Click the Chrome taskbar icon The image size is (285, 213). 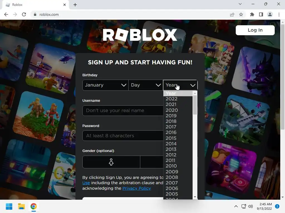33,206
